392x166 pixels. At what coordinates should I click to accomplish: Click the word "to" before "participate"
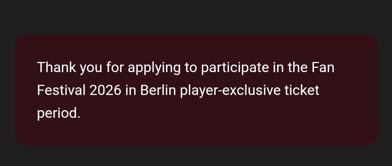pyautogui.click(x=191, y=68)
